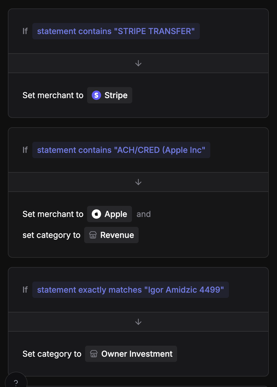Screen dimensions: 277x387
Task: Click the Apple logo in the merchant chip
Action: (96, 214)
